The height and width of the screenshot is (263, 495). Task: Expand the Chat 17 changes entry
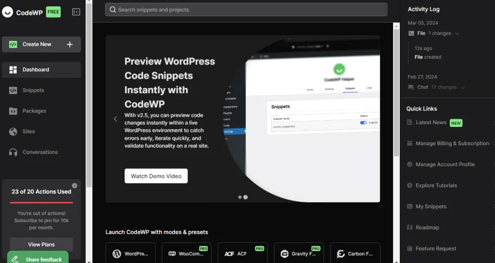coord(463,88)
